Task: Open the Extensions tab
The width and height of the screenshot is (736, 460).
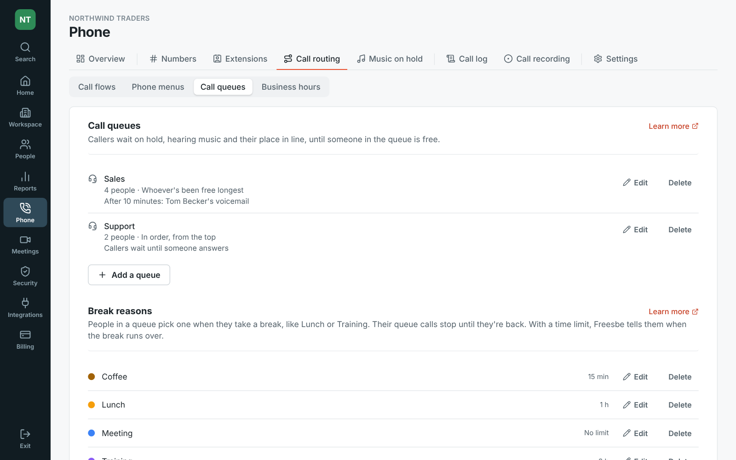Action: coord(240,59)
